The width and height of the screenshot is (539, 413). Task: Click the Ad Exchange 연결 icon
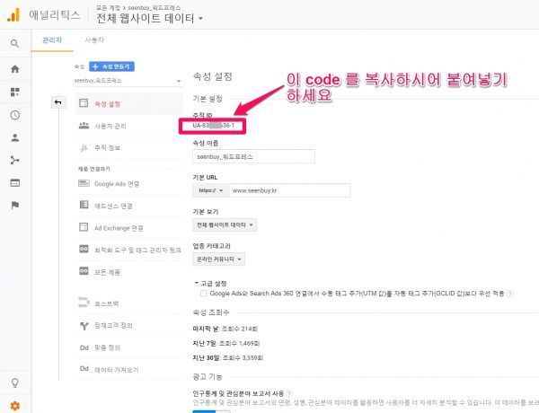coord(84,227)
